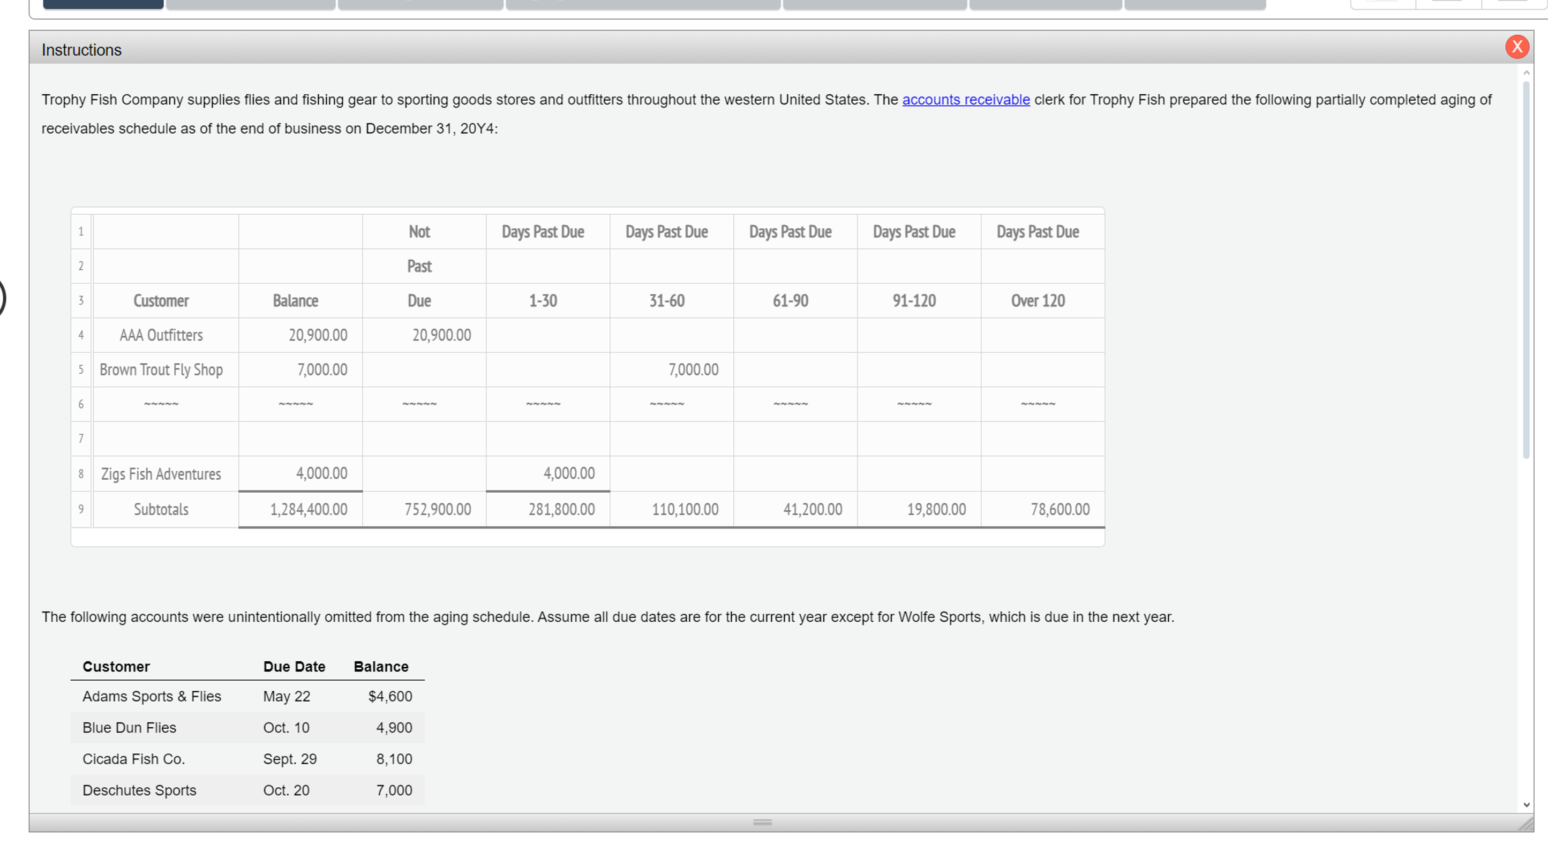
Task: Select the Subtotals balance 1,284,400.00 cell
Action: (309, 509)
